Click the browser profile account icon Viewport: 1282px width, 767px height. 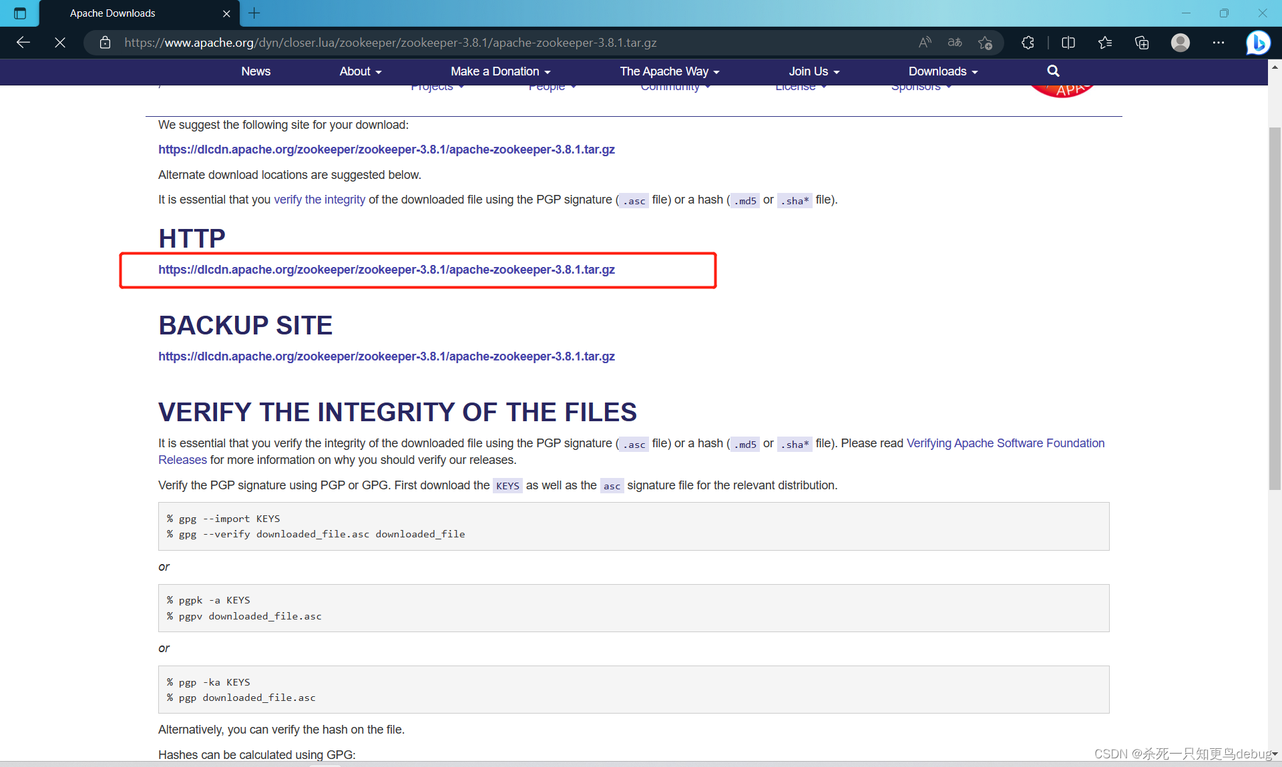pos(1179,42)
